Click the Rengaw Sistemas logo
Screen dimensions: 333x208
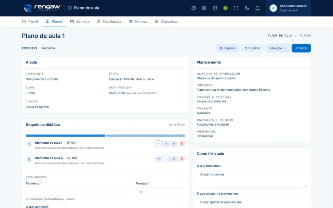(x=42, y=8)
